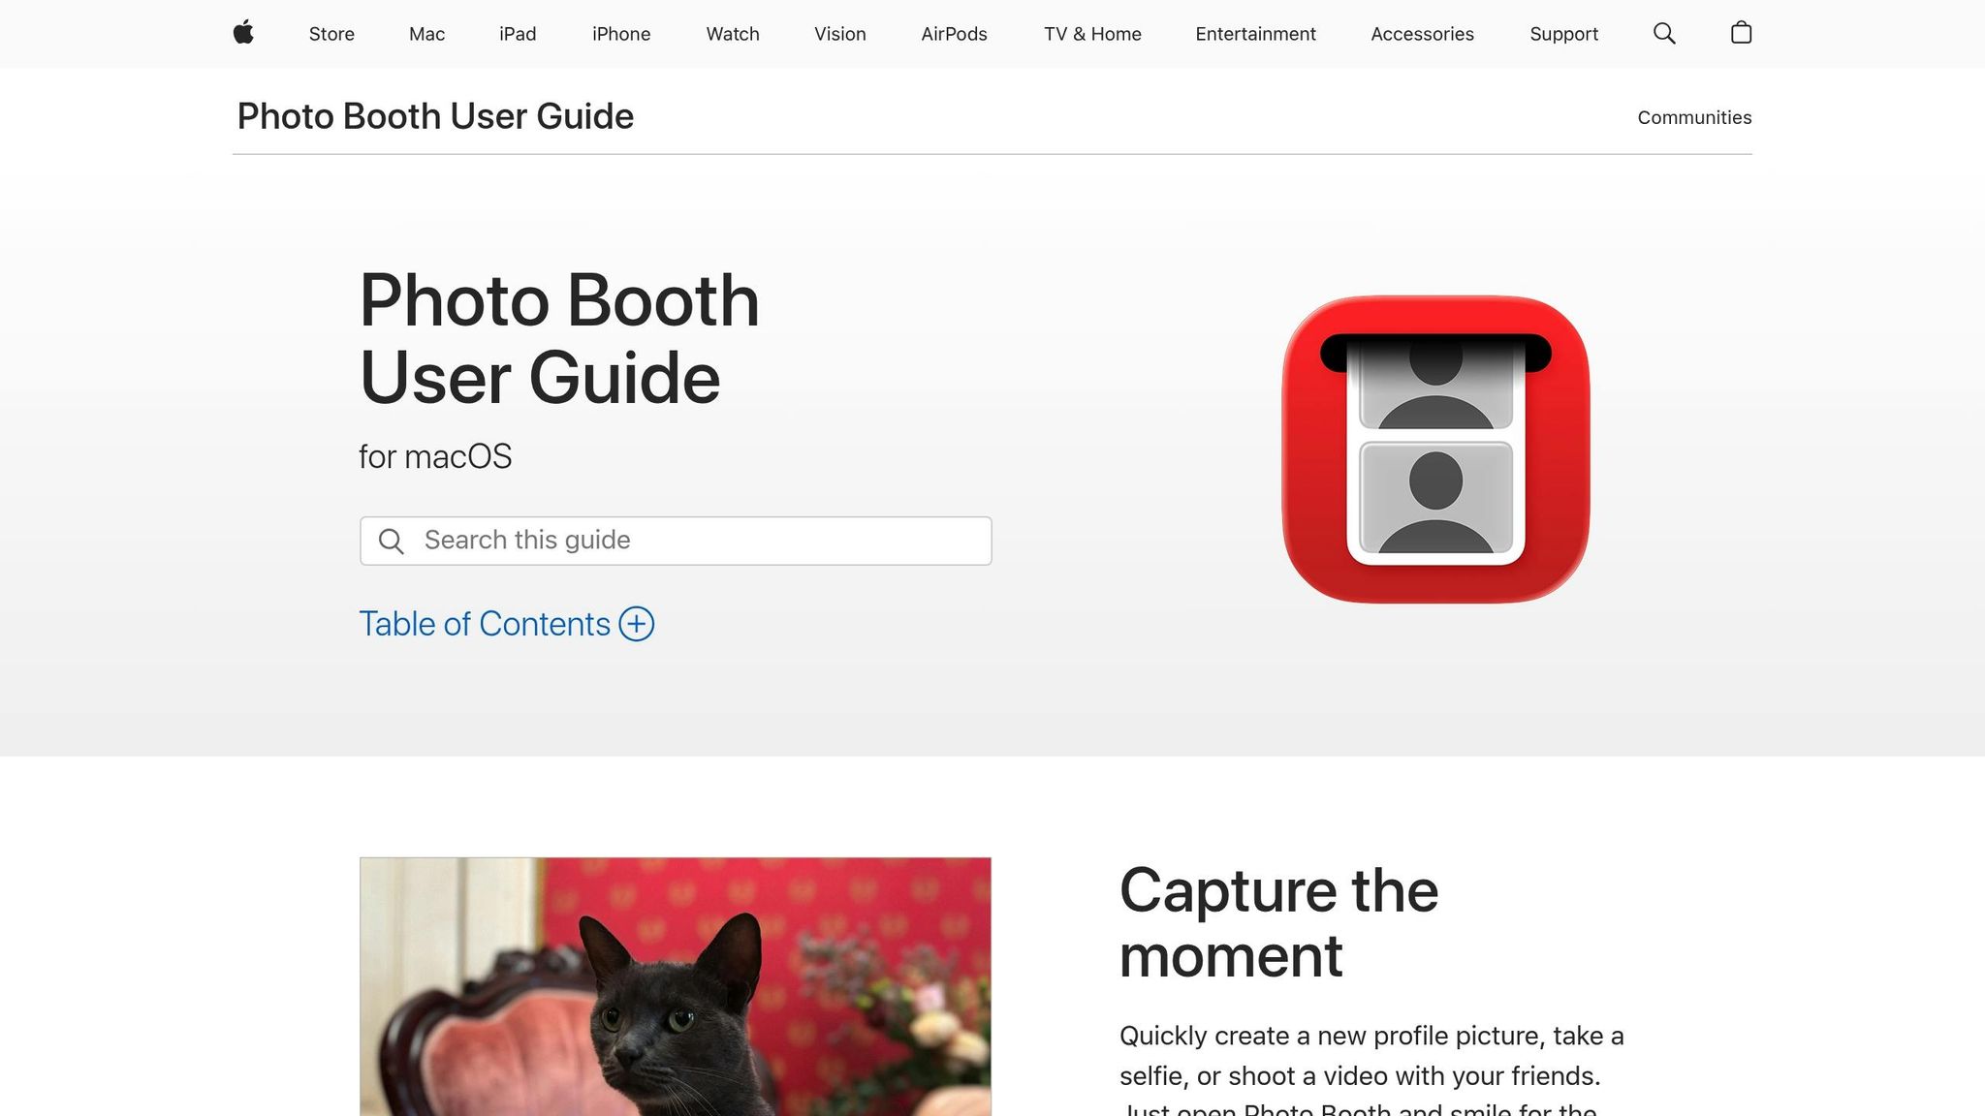Screen dimensions: 1985x1116
Task: Click the red Photo Booth app icon
Action: (x=1435, y=449)
